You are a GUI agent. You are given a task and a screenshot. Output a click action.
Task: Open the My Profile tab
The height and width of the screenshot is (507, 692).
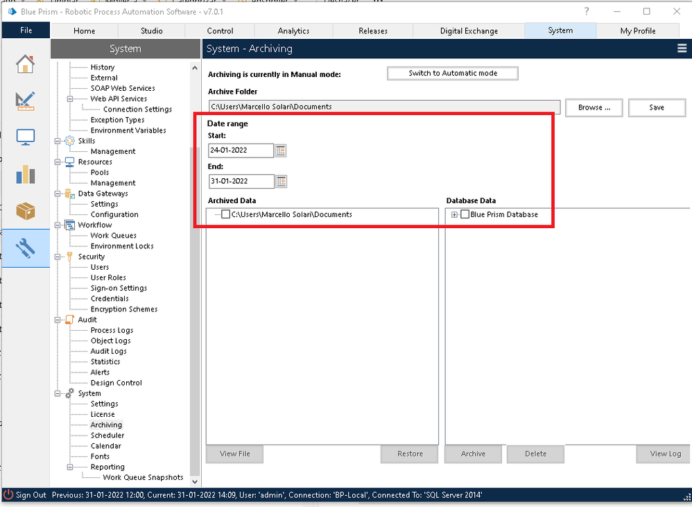click(x=638, y=31)
